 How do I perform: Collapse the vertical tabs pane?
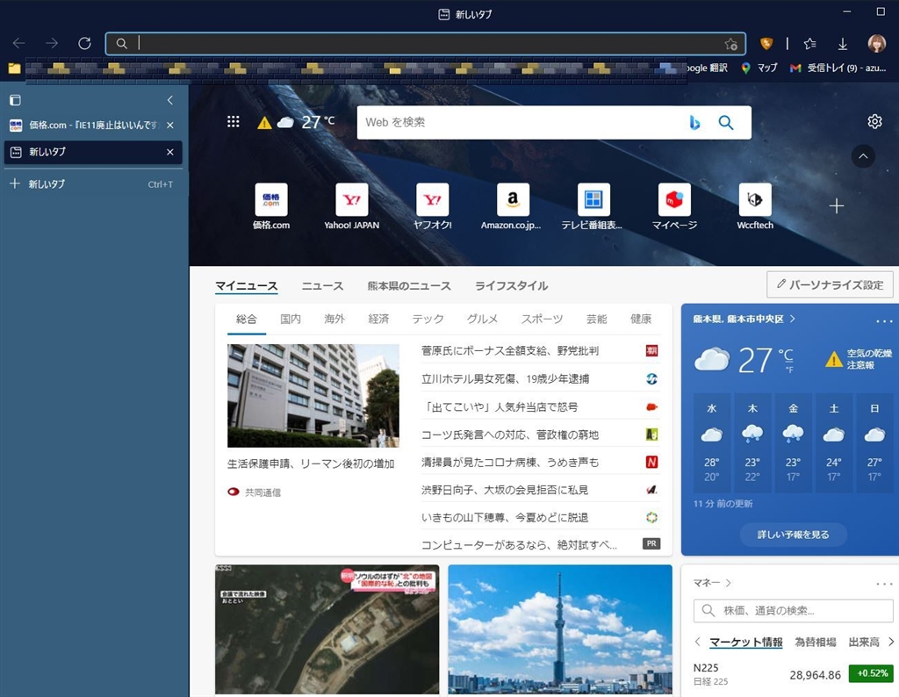click(169, 100)
